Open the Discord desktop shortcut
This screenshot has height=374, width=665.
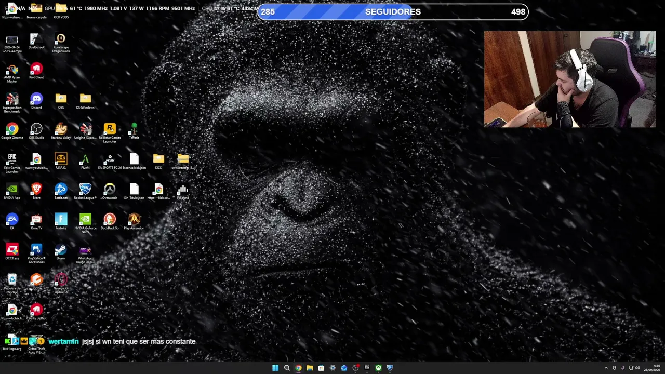pos(36,100)
